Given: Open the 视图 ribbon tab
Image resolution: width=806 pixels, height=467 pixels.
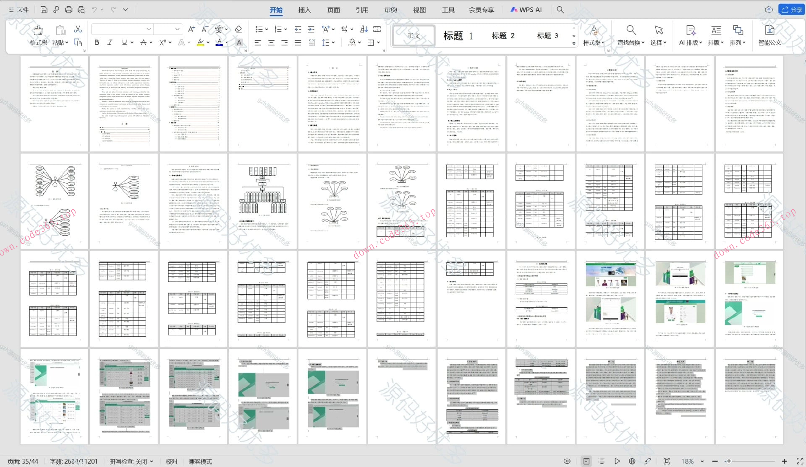Looking at the screenshot, I should tap(419, 10).
